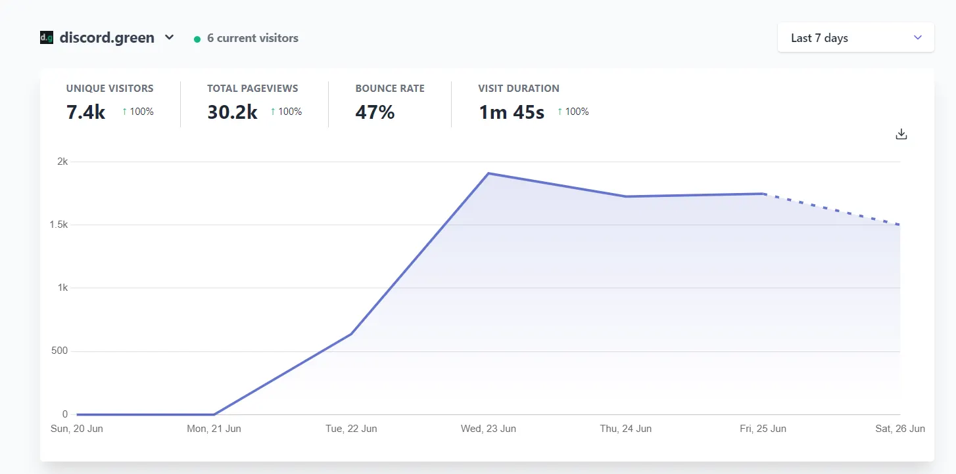The image size is (956, 474).
Task: Click the 0 y-axis label
Action: point(65,414)
